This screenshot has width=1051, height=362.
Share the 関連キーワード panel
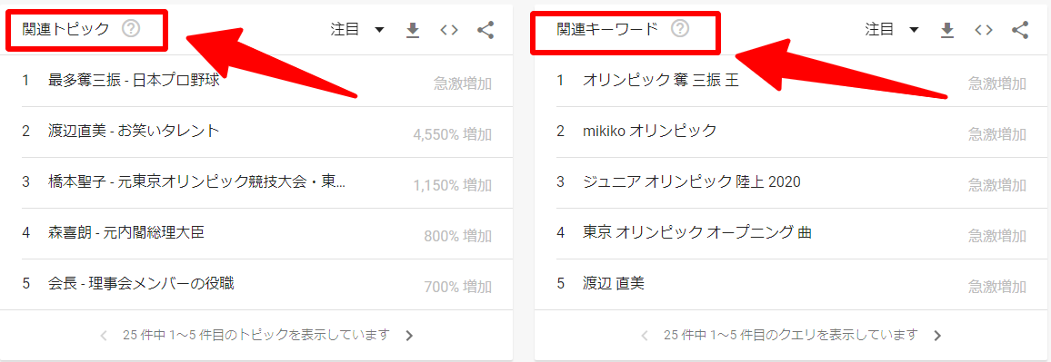pyautogui.click(x=1019, y=29)
